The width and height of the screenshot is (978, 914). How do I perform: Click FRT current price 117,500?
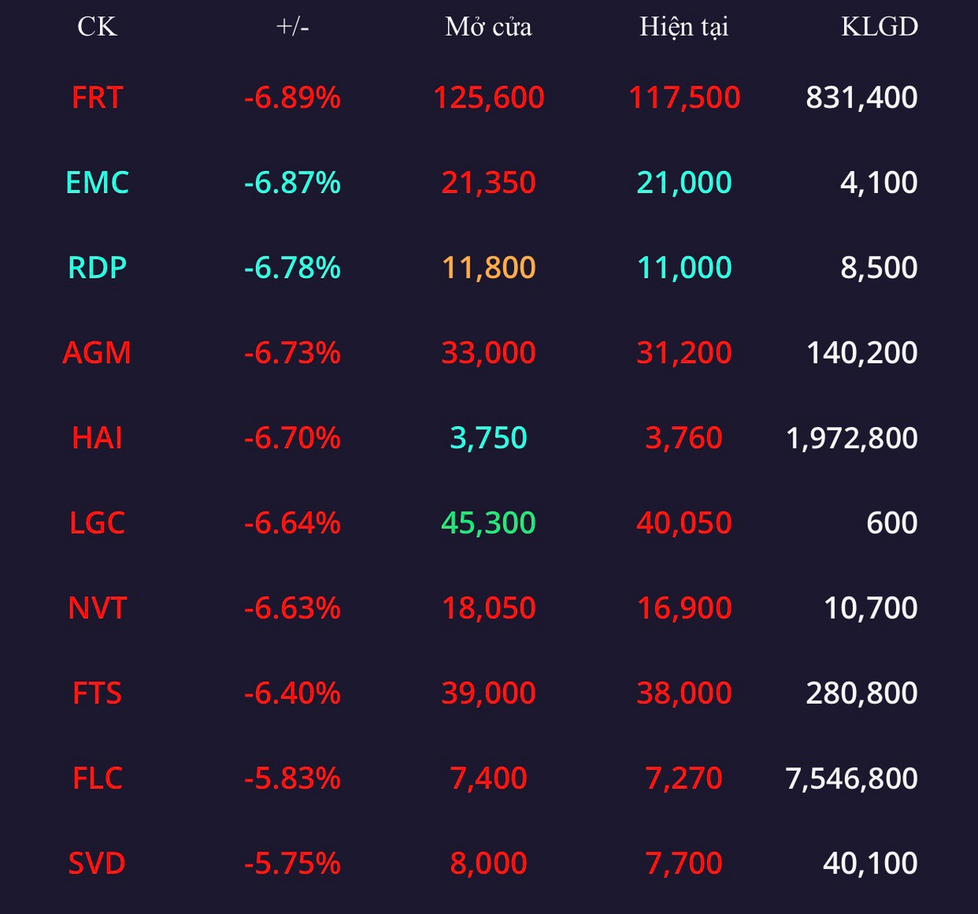[x=684, y=97]
